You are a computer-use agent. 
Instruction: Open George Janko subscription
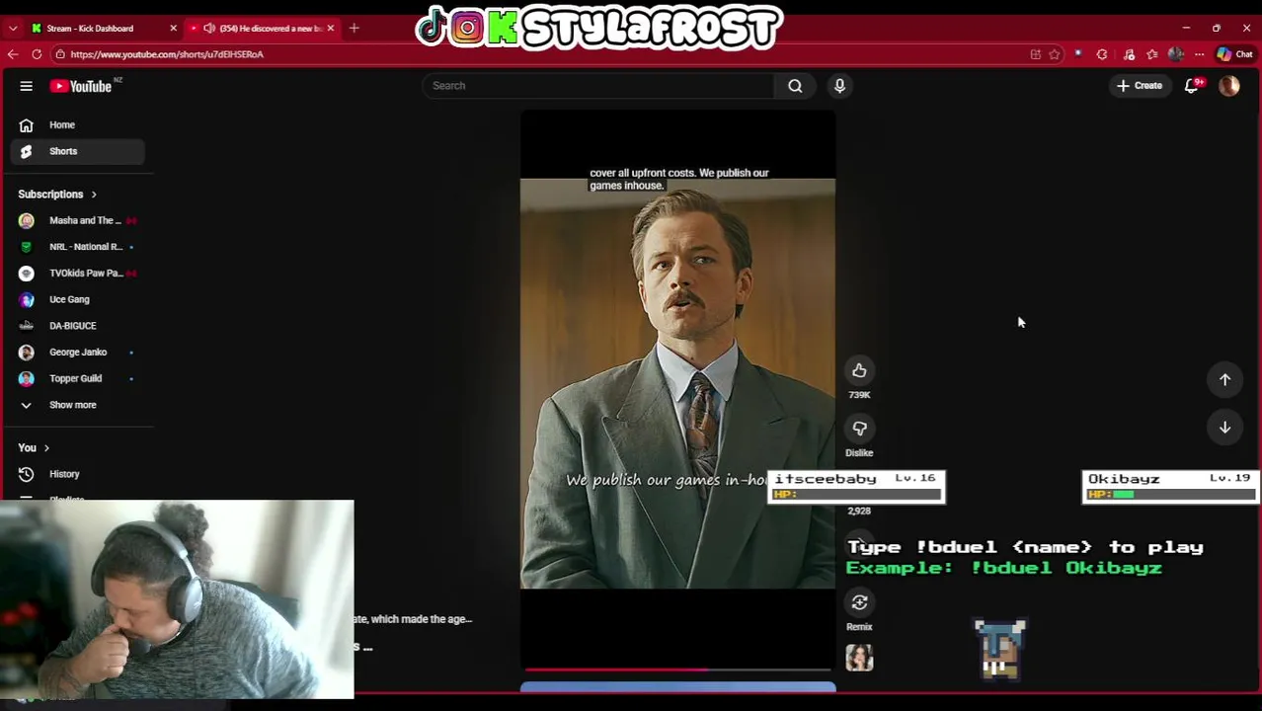[x=77, y=353]
